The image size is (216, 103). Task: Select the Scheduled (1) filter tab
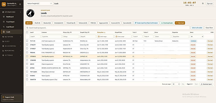coord(59,23)
